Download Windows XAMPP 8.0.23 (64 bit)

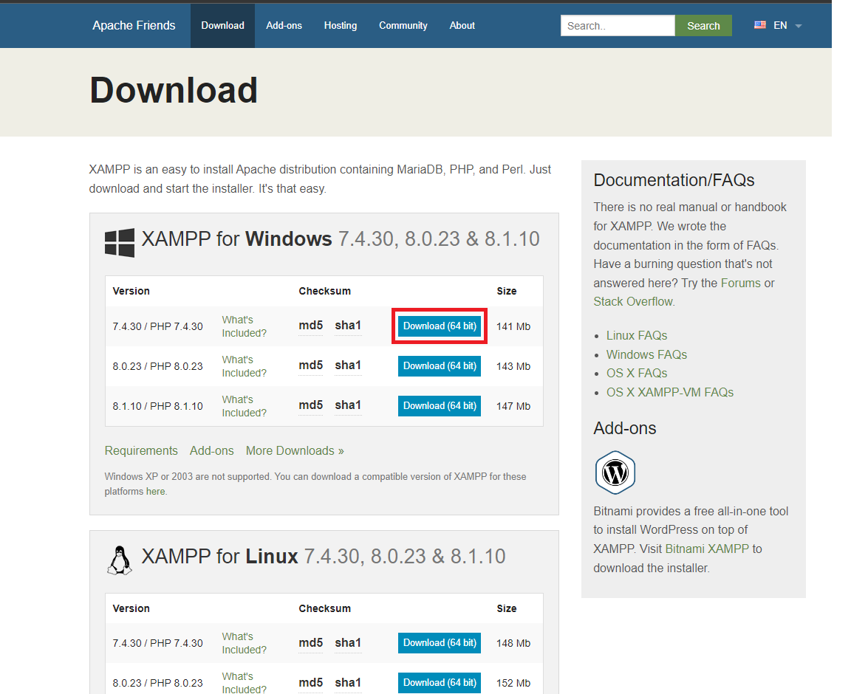(x=440, y=366)
